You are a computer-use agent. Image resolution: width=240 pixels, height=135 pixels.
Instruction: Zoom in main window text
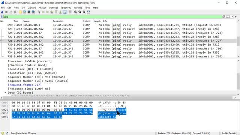pyautogui.click(x=75, y=12)
